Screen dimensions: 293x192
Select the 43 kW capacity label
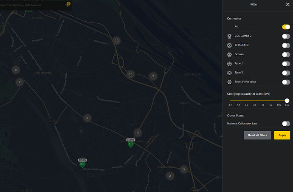[262, 105]
